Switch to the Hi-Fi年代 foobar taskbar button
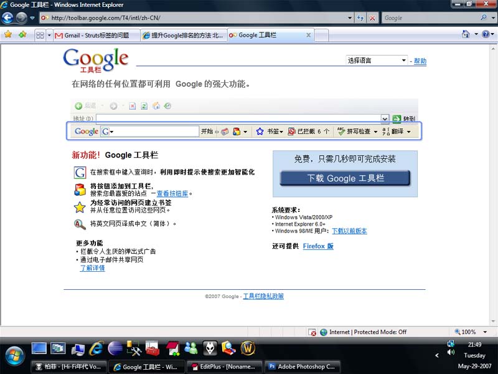498x374 pixels. (69, 367)
